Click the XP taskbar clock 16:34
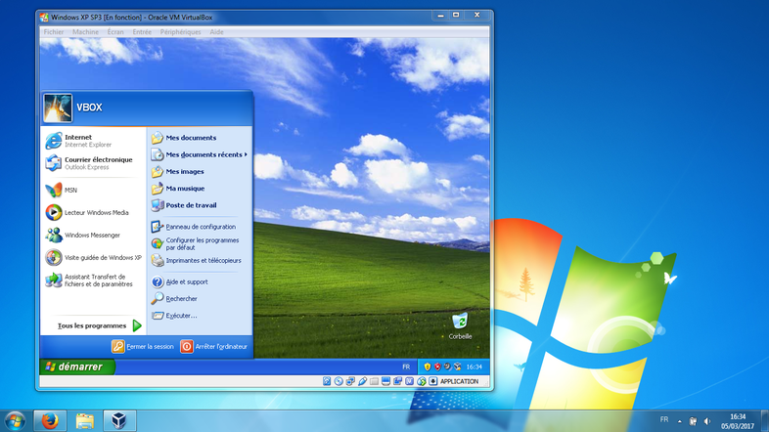Image resolution: width=769 pixels, height=432 pixels. point(475,367)
